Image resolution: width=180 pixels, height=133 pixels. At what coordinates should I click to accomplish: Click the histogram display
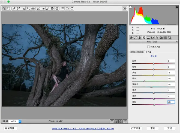click(x=154, y=15)
